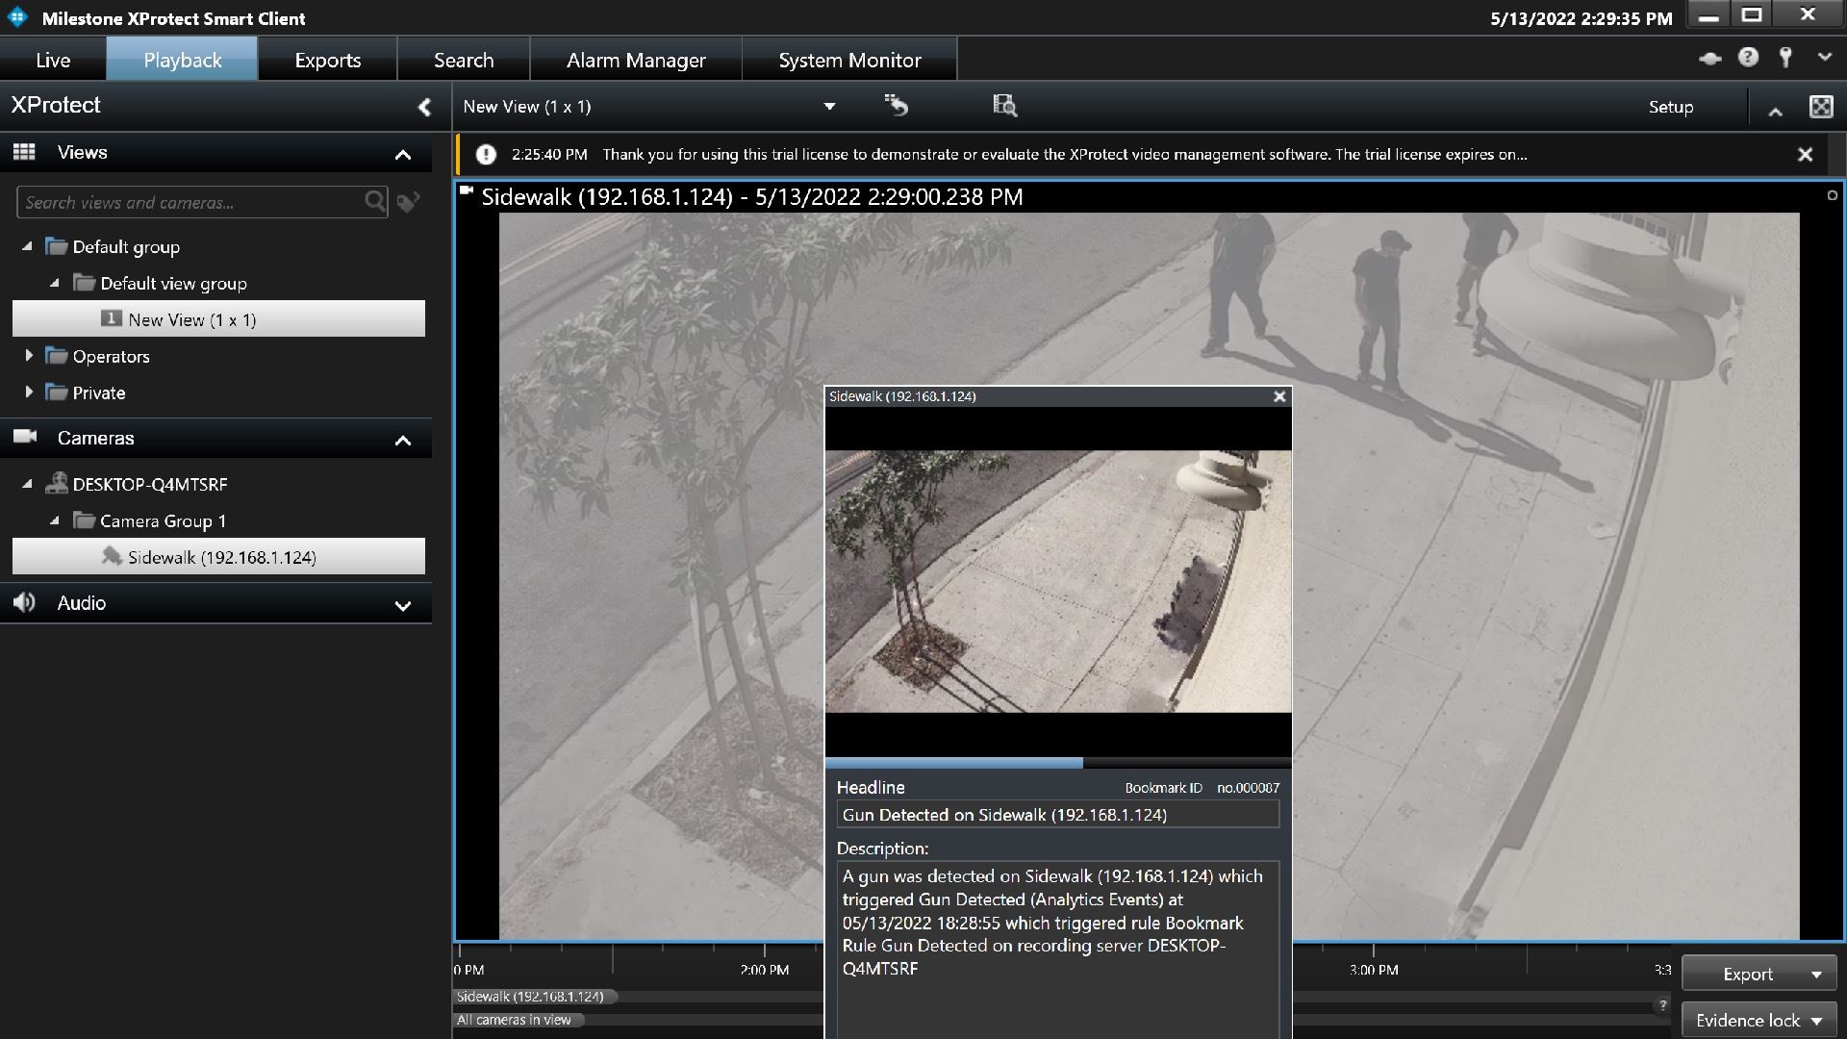
Task: Click the status toggle icon top right
Action: click(x=1709, y=59)
